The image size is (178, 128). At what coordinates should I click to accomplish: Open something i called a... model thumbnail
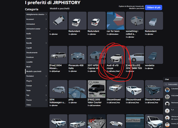click(x=135, y=21)
